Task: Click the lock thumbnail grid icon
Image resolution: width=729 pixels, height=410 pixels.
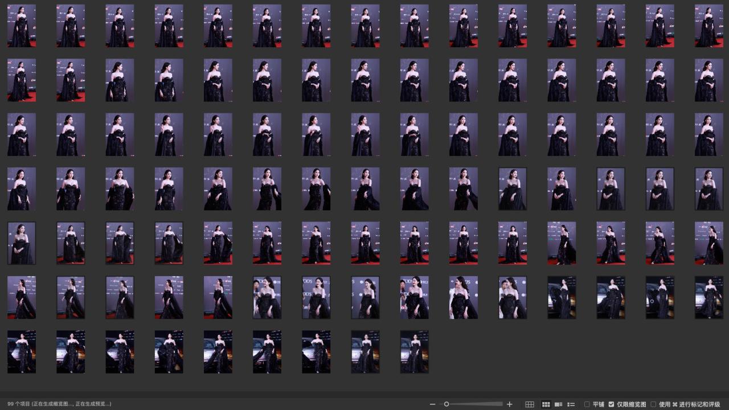Action: pyautogui.click(x=530, y=404)
